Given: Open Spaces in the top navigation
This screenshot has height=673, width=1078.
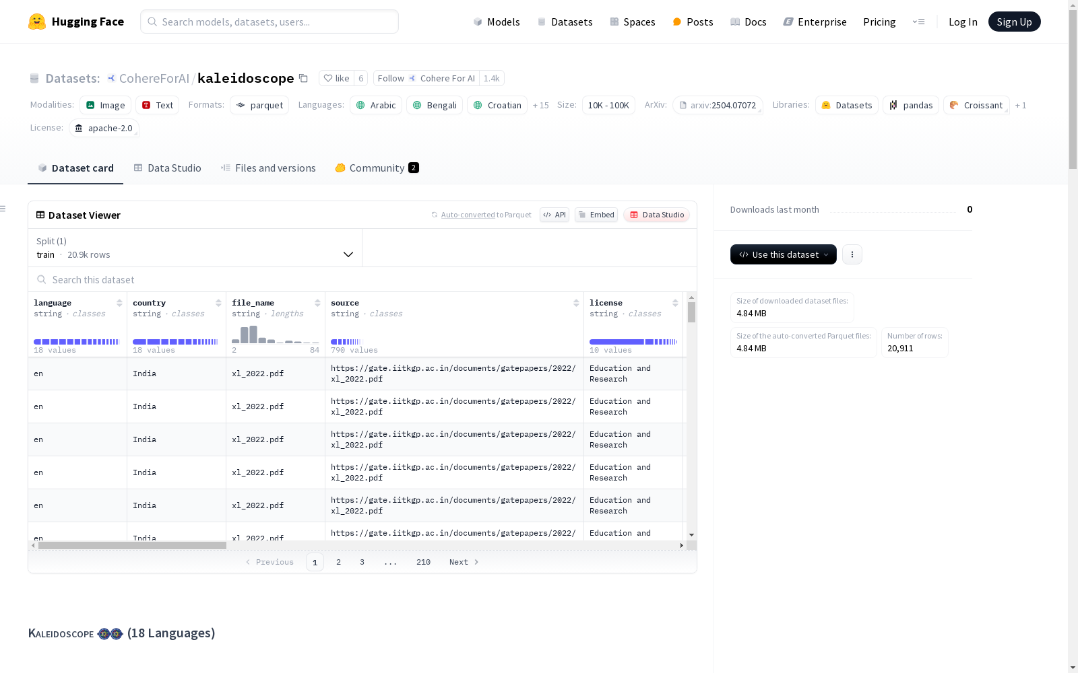Looking at the screenshot, I should 633,22.
